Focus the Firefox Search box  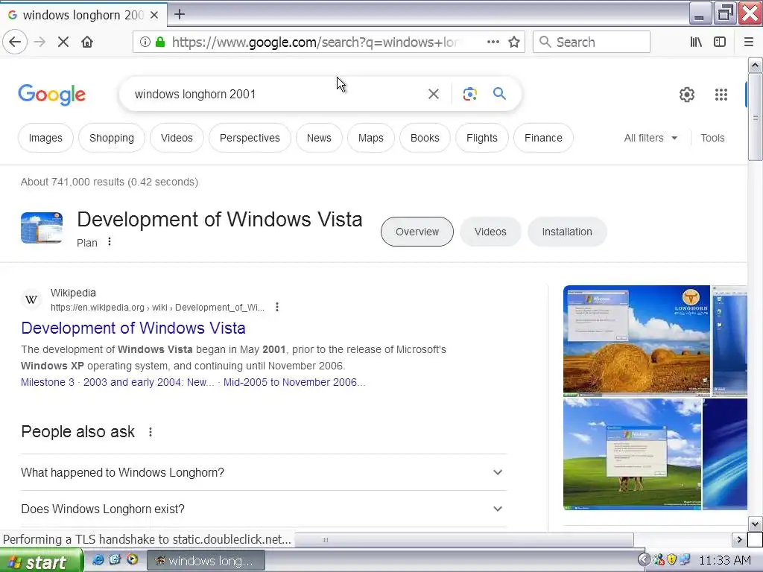pyautogui.click(x=592, y=42)
